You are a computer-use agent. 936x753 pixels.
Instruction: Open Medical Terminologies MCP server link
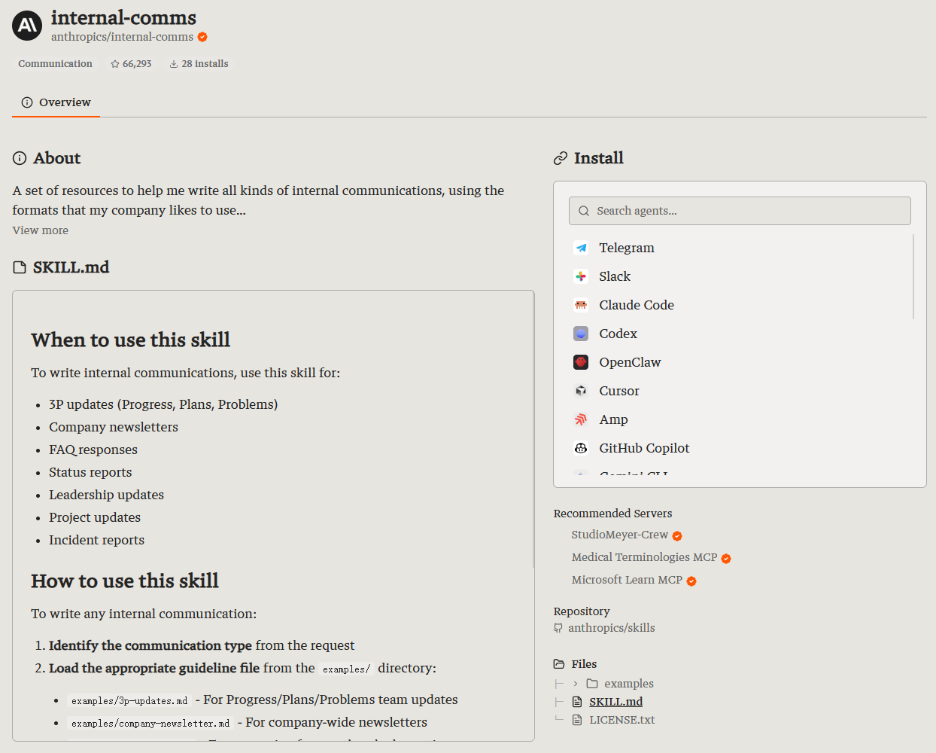click(645, 557)
